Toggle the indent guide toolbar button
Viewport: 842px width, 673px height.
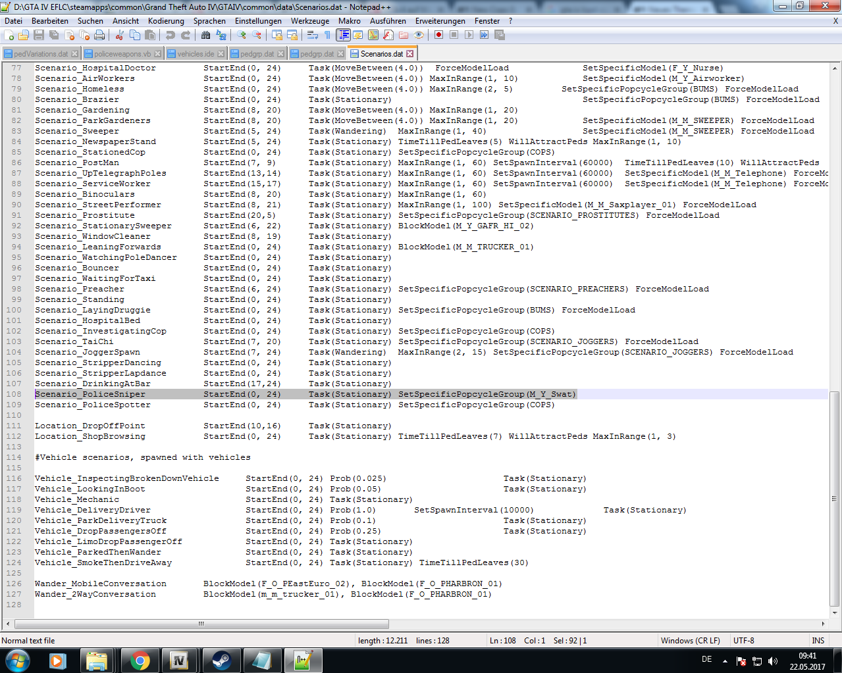(x=344, y=35)
